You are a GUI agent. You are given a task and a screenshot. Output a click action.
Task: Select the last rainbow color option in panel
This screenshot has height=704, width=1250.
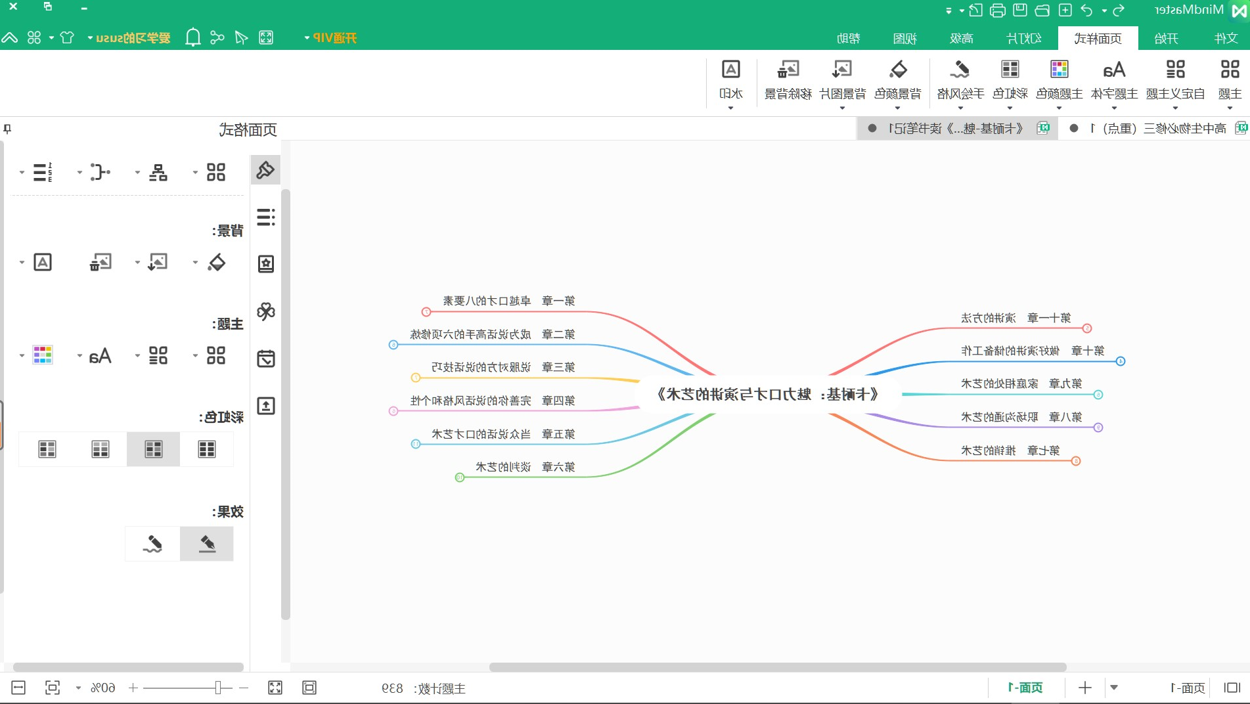point(47,449)
